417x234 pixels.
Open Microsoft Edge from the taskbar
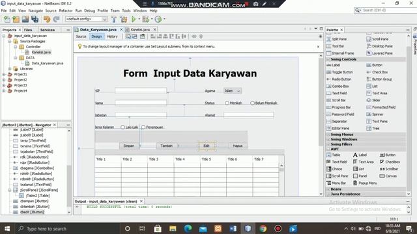(x=188, y=228)
